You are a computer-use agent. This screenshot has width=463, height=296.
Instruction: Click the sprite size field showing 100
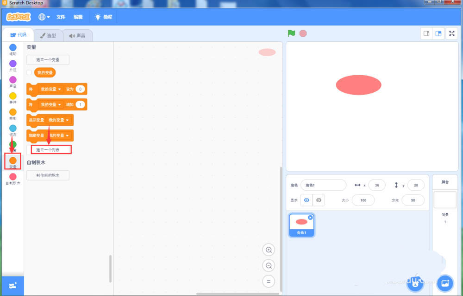[363, 200]
